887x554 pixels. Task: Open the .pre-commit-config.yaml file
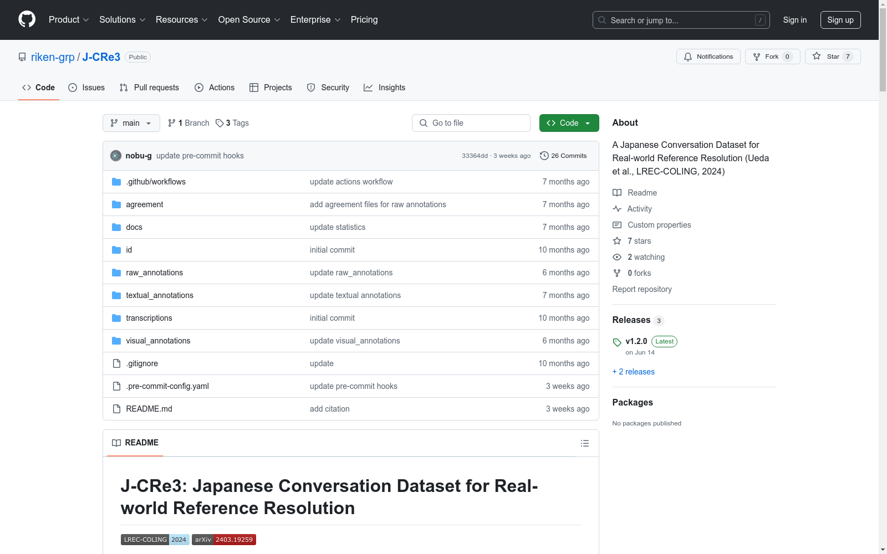click(167, 386)
